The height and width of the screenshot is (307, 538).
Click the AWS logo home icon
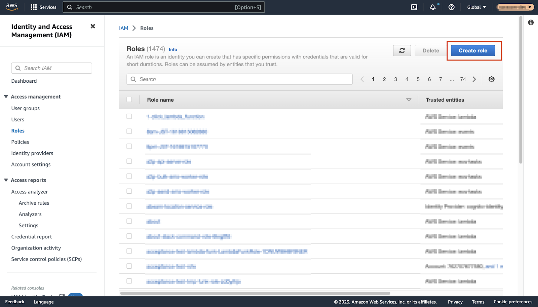coord(12,7)
